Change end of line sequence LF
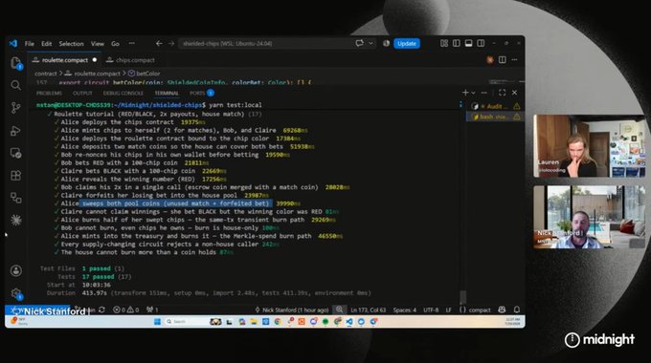Screen dimensions: 651x363 pos(449,310)
